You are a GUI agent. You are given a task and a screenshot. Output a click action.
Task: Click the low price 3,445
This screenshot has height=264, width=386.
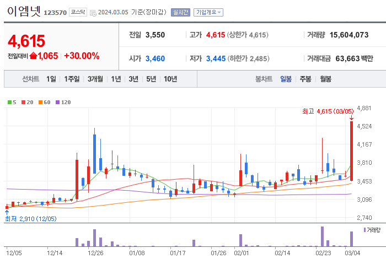216,58
